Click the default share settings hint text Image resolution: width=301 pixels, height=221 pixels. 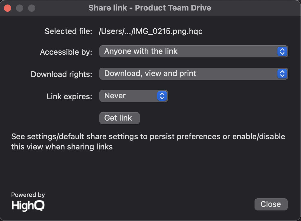click(148, 142)
